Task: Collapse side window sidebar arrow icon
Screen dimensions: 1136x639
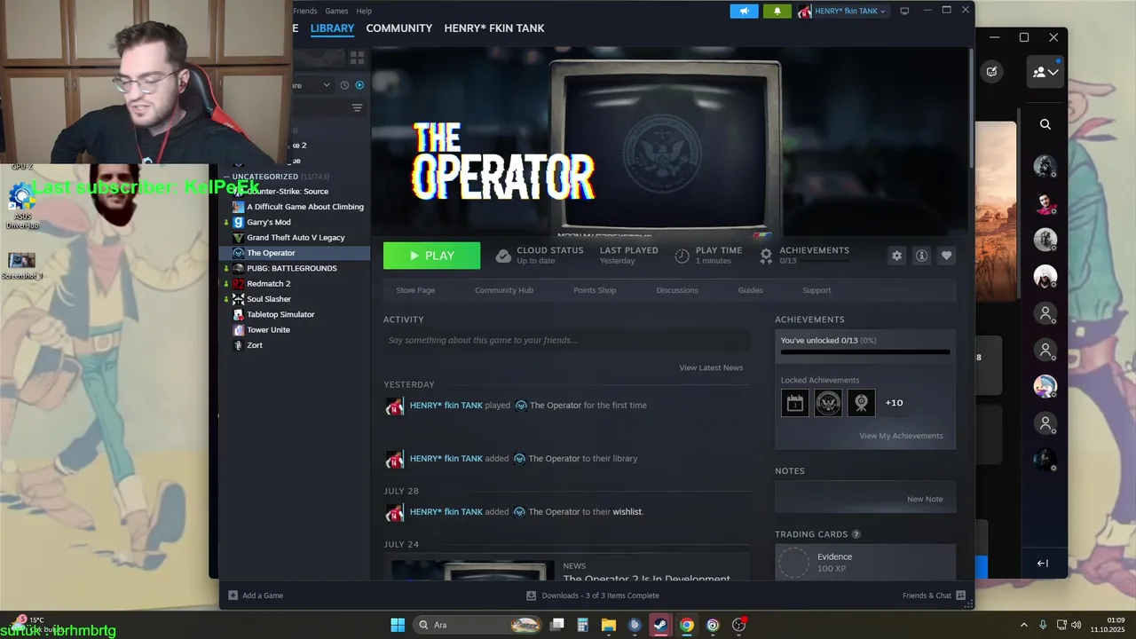Action: pyautogui.click(x=1043, y=563)
